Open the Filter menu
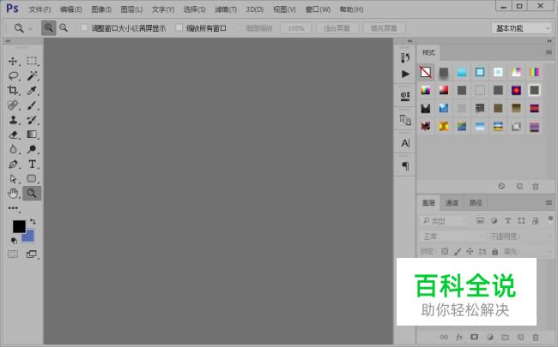This screenshot has height=347, width=558. 226,9
